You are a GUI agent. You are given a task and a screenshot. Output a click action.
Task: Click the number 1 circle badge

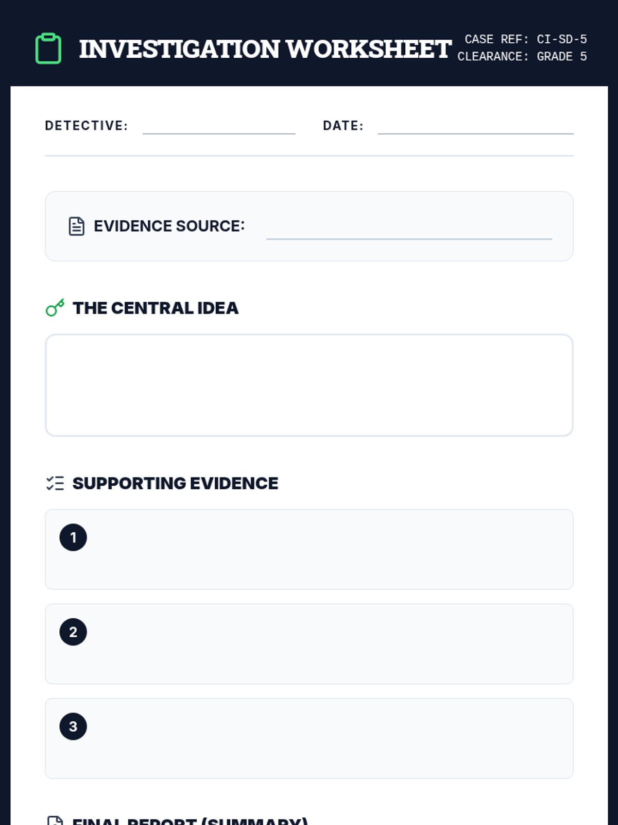coord(73,537)
